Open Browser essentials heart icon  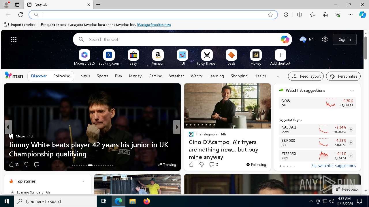[x=338, y=15]
